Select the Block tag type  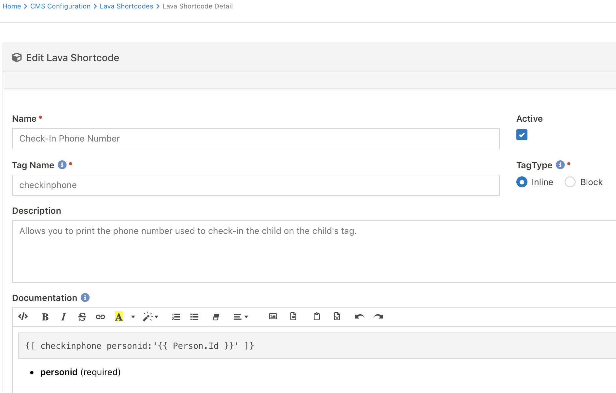[x=570, y=182]
